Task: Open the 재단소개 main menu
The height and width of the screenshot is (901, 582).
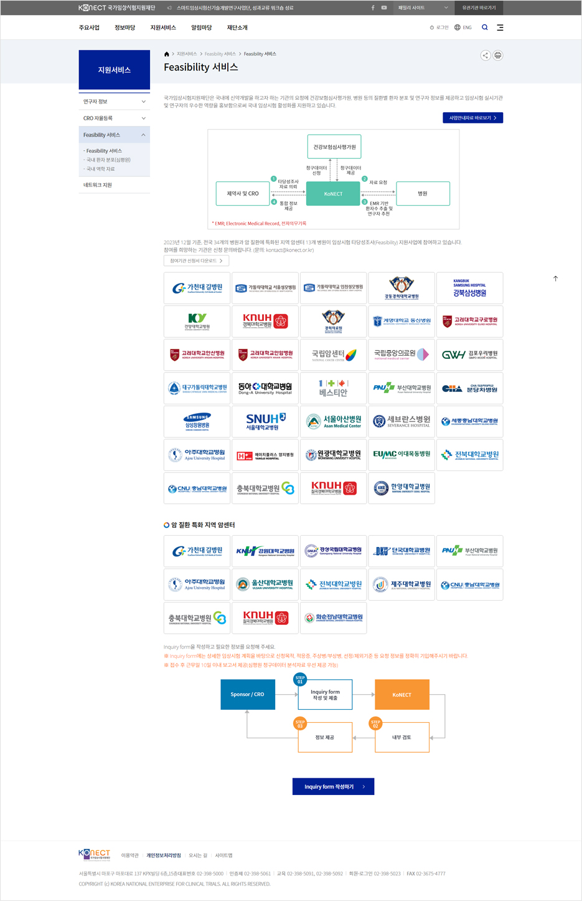Action: click(237, 27)
